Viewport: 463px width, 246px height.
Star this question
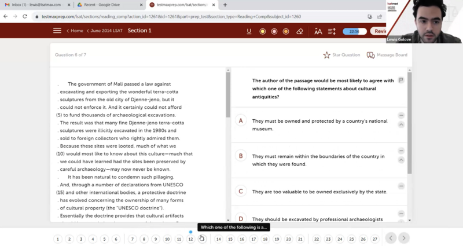pyautogui.click(x=341, y=55)
